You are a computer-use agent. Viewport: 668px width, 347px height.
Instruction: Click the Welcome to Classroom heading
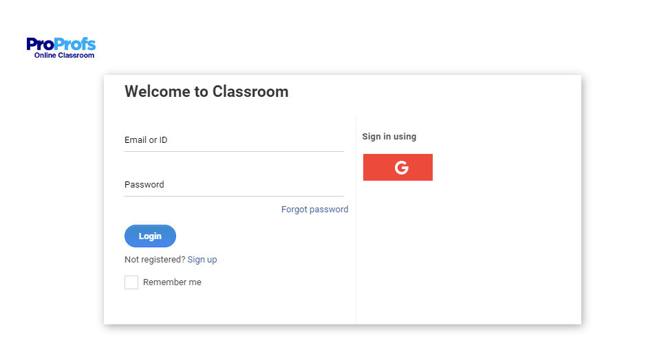point(206,91)
